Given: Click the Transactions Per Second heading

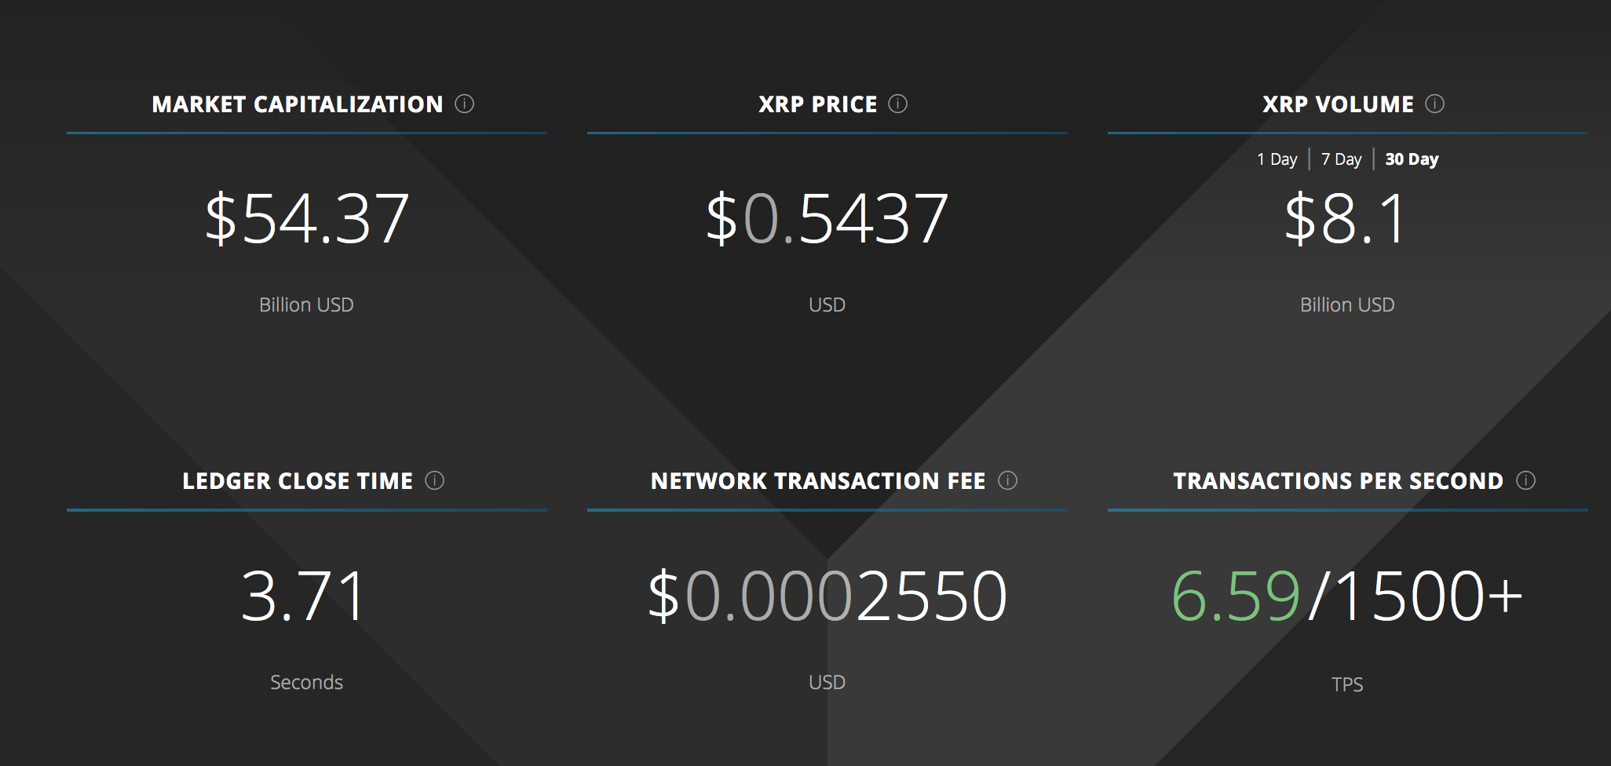Looking at the screenshot, I should (1338, 481).
